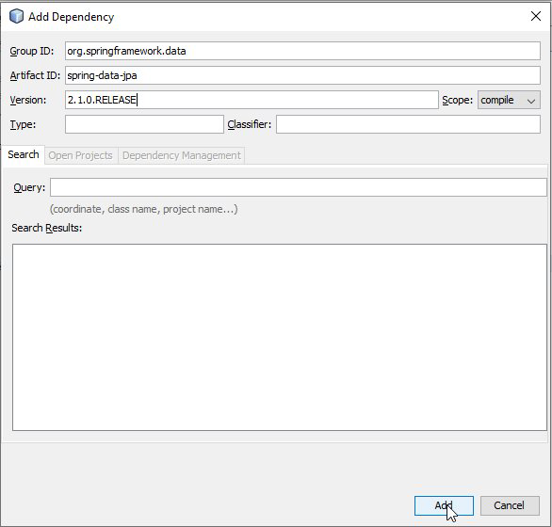Click the Add Dependency cube icon

click(16, 16)
